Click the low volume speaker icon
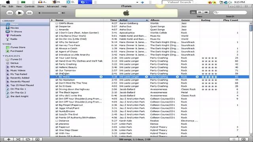Screen dimensions: 253x142 (x=40, y=13)
